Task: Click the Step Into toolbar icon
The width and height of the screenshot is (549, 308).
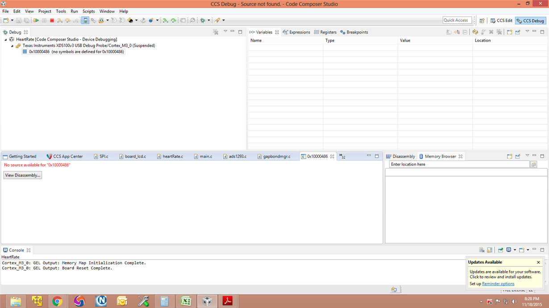Action: click(x=60, y=21)
